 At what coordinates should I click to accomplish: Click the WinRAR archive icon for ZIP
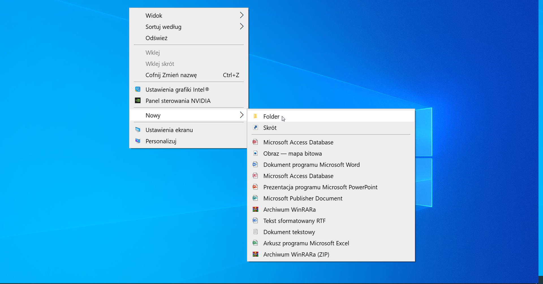coord(255,254)
